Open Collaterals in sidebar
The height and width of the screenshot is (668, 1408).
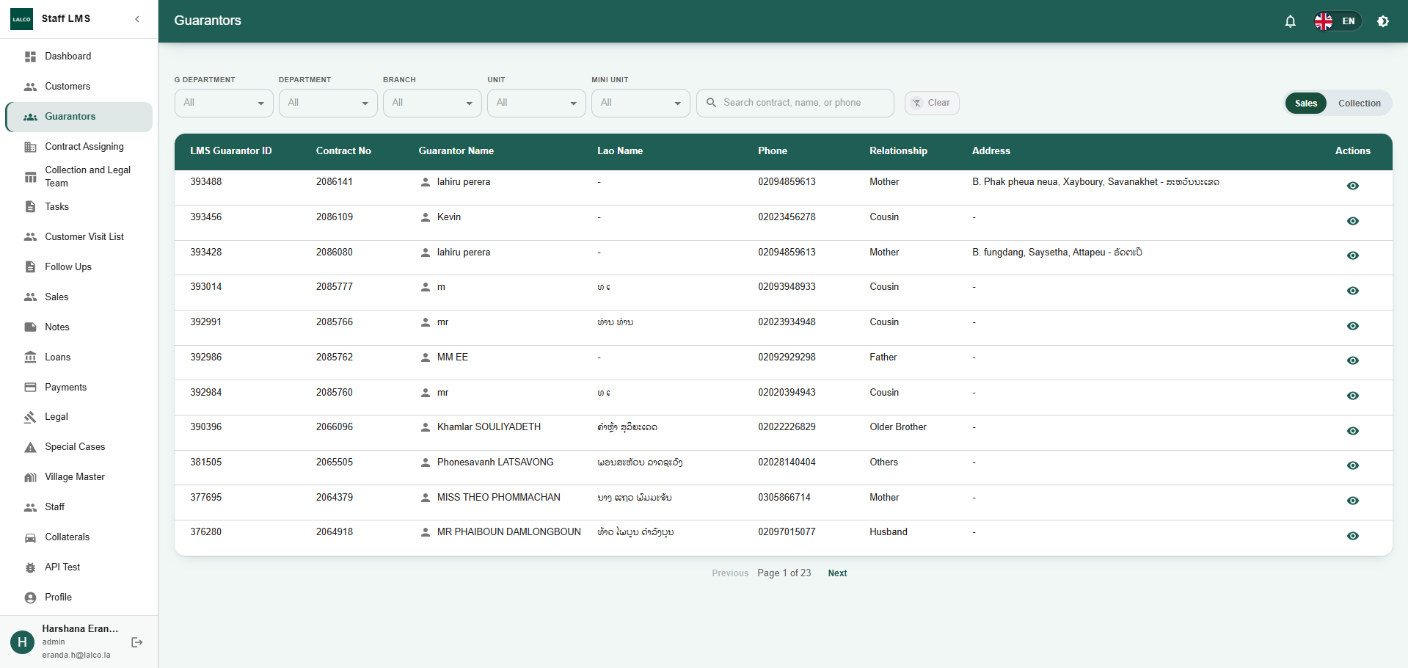click(x=79, y=537)
